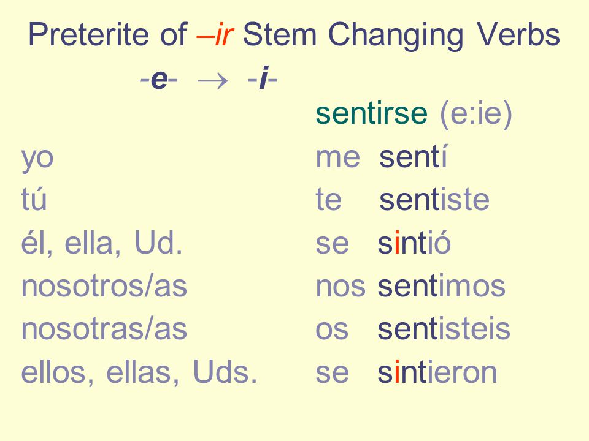
Task: Click 'nosotros/as' pronoun text
Action: tap(104, 286)
